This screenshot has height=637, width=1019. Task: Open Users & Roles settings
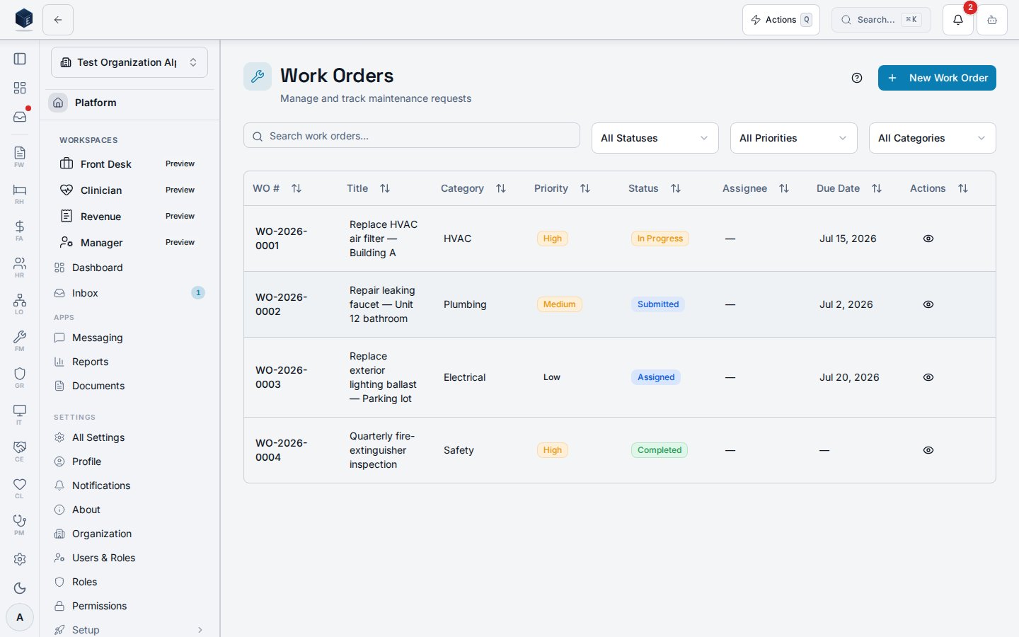(129, 558)
